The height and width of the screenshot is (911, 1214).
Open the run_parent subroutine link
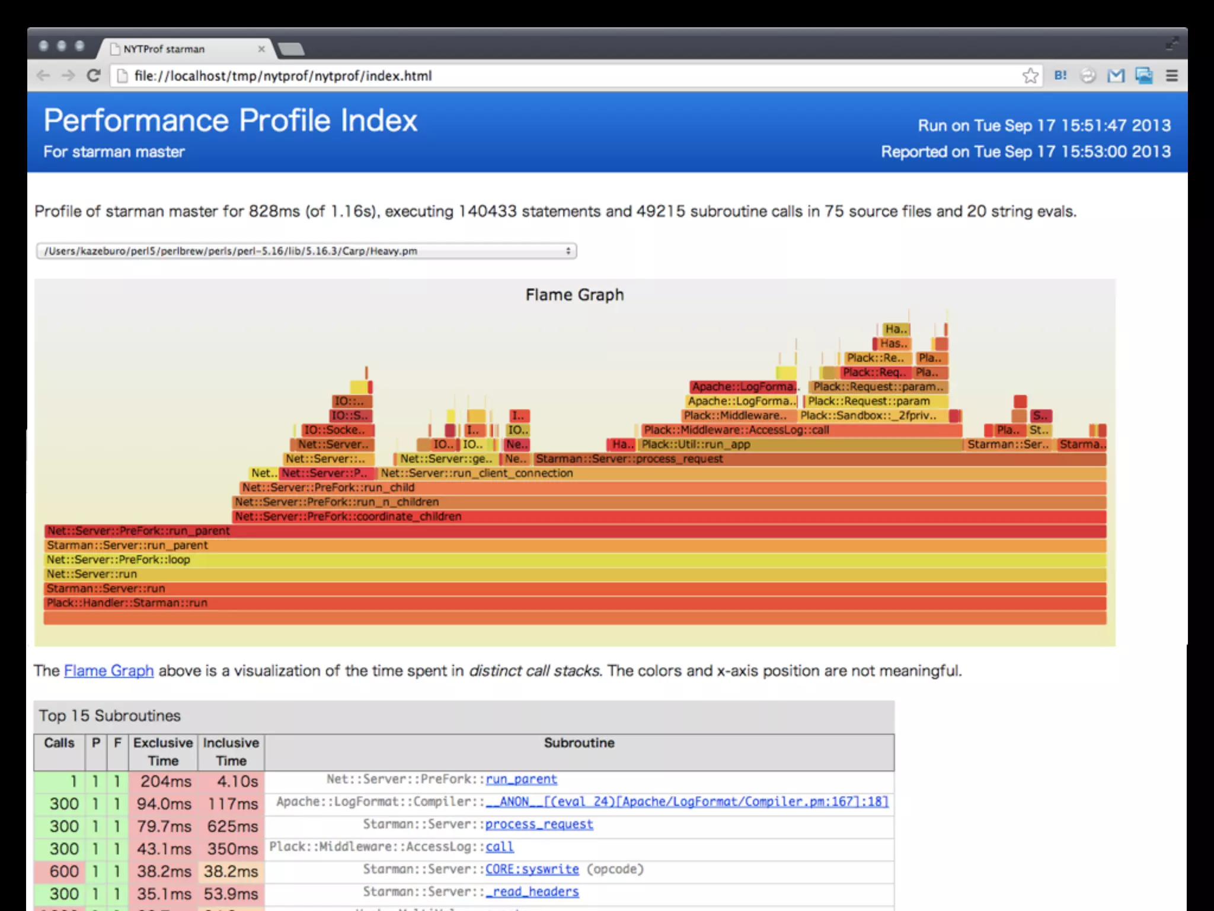tap(521, 779)
